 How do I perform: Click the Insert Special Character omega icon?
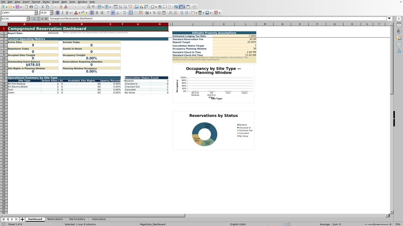pyautogui.click(x=153, y=7)
